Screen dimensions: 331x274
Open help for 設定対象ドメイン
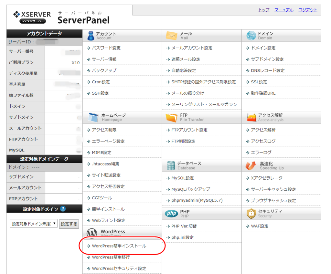63,209
